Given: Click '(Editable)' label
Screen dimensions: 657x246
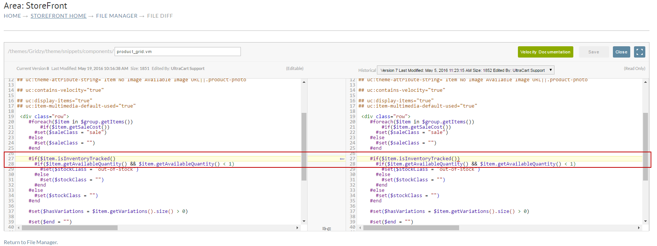Looking at the screenshot, I should coord(295,68).
